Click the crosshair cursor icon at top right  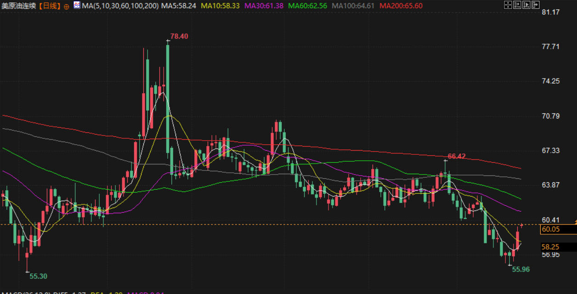pos(508,5)
